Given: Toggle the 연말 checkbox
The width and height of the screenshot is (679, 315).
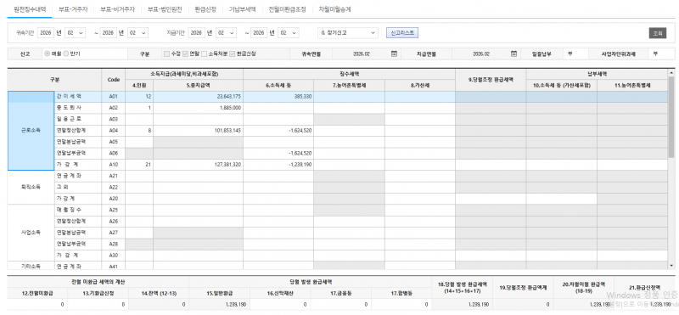Looking at the screenshot, I should [185, 53].
